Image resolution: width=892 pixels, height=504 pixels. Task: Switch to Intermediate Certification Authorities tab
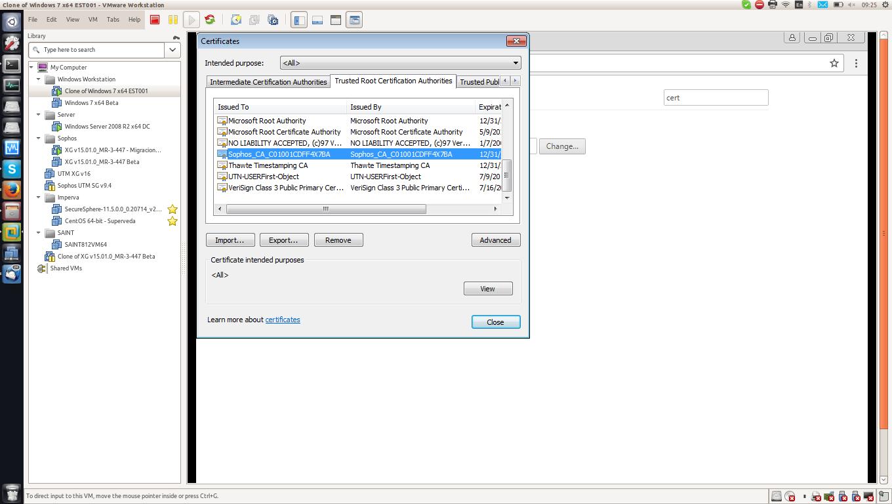click(268, 82)
